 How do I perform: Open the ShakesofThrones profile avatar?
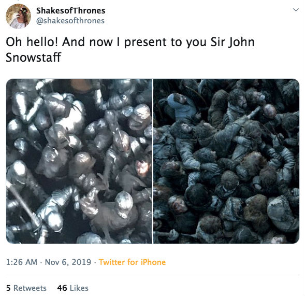18,17
